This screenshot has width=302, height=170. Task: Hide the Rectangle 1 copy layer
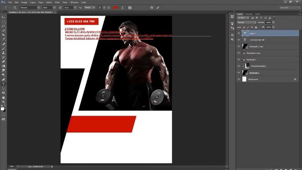point(239,46)
